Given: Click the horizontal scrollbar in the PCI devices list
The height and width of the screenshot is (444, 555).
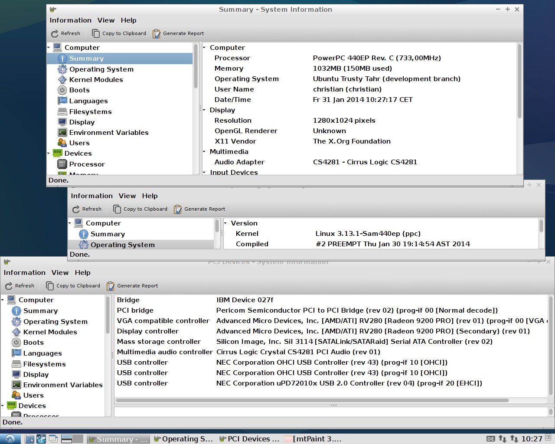Looking at the screenshot, I should tap(312, 400).
